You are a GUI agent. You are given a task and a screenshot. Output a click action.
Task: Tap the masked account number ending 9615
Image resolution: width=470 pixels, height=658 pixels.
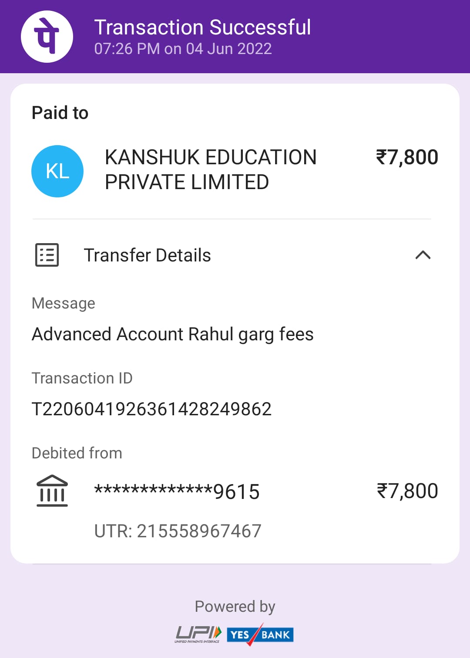point(177,492)
